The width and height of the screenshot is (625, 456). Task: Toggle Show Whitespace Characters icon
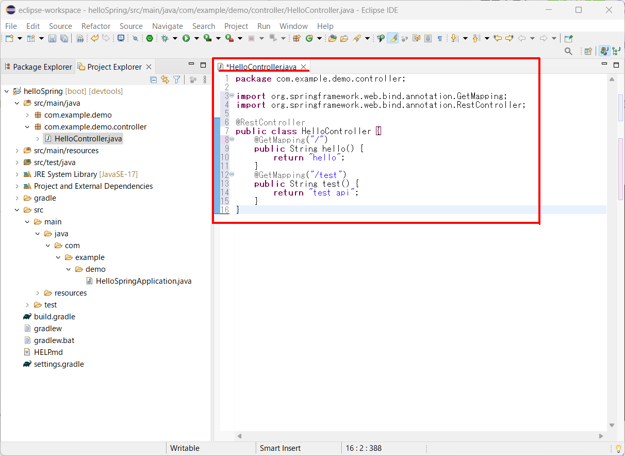440,38
